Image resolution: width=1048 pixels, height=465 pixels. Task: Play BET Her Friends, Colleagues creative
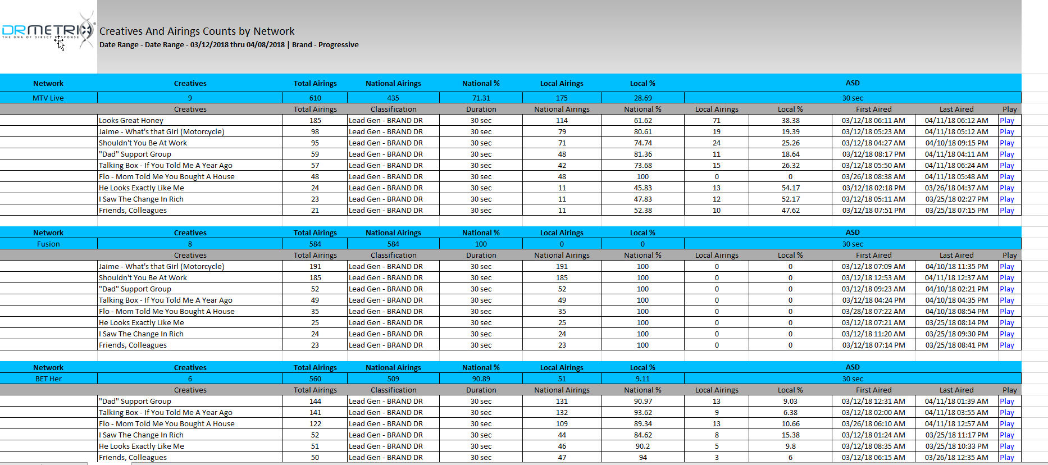(1006, 457)
